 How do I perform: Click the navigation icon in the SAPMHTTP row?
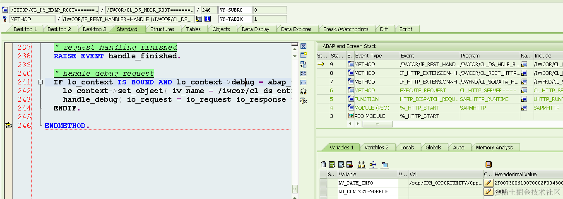pos(524,108)
